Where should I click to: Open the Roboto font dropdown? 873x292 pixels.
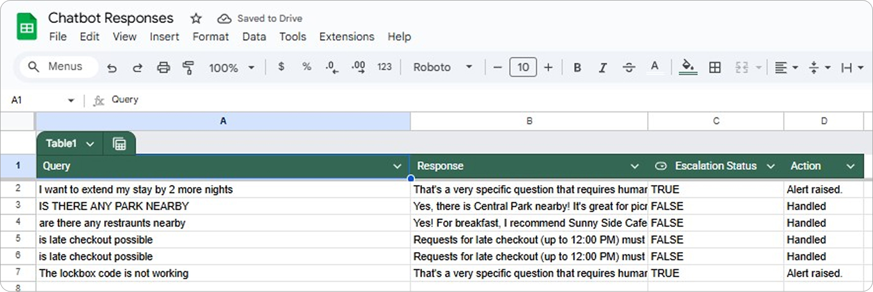coord(443,67)
